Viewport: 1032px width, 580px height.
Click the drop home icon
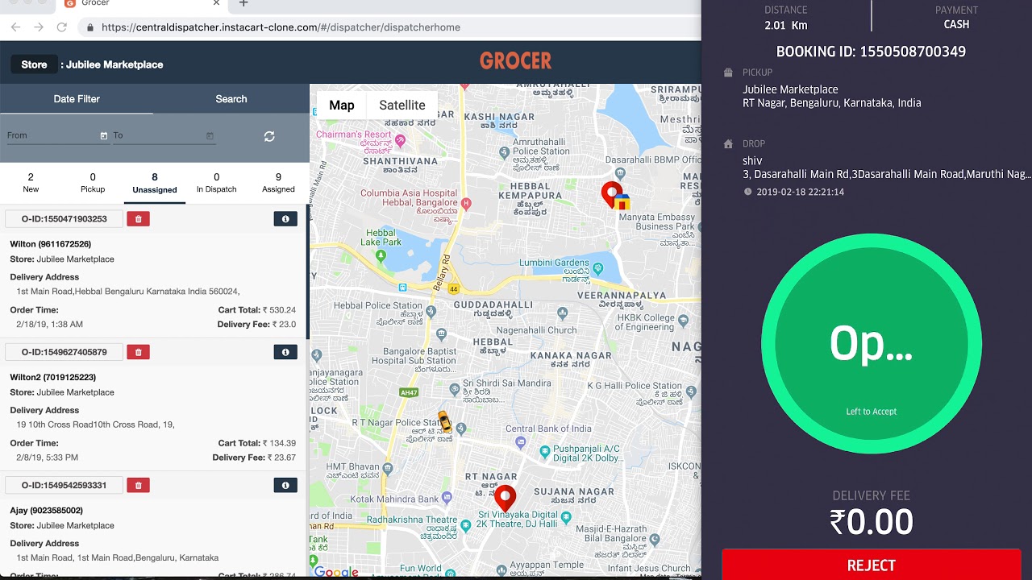[728, 143]
